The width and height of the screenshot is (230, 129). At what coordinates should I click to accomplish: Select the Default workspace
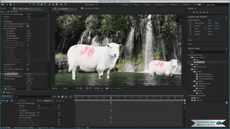click(x=126, y=5)
